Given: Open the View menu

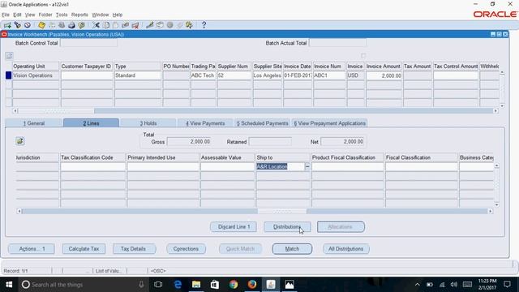Looking at the screenshot, I should pos(30,15).
